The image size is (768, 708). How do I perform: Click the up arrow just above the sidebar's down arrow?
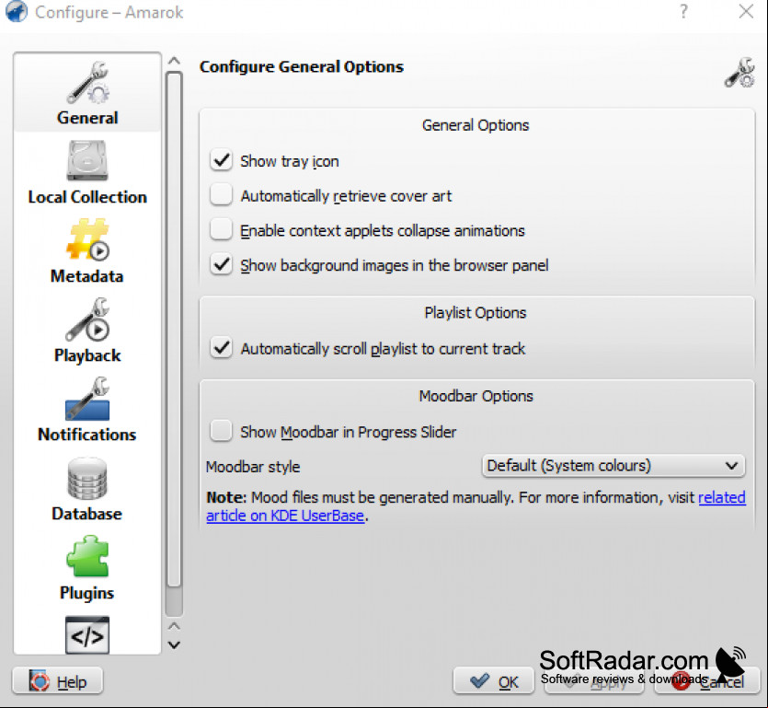click(x=174, y=626)
